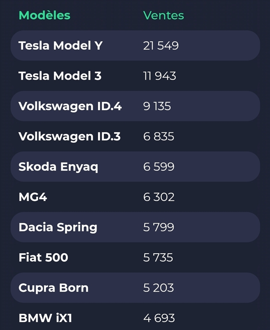Click the 5 203 sales figure
The image size is (270, 330).
click(x=159, y=288)
